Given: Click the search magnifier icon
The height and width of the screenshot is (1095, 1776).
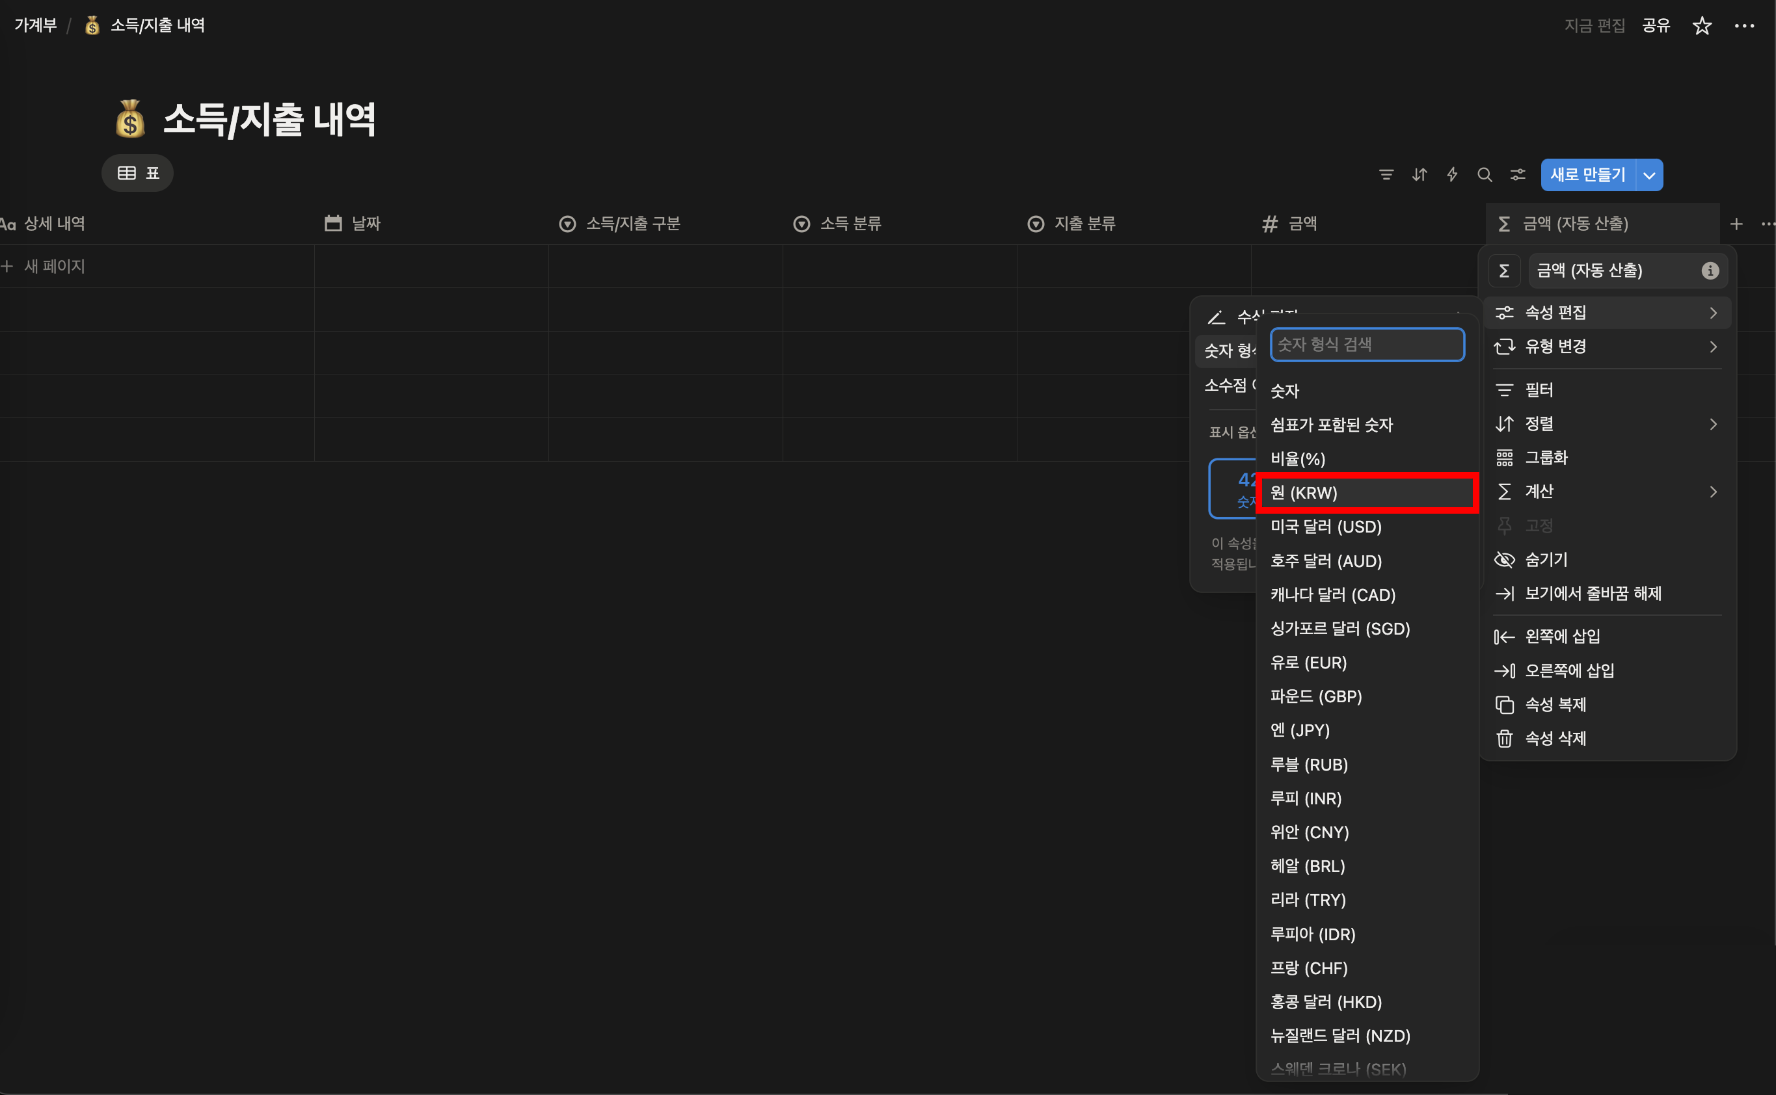Looking at the screenshot, I should [1484, 174].
